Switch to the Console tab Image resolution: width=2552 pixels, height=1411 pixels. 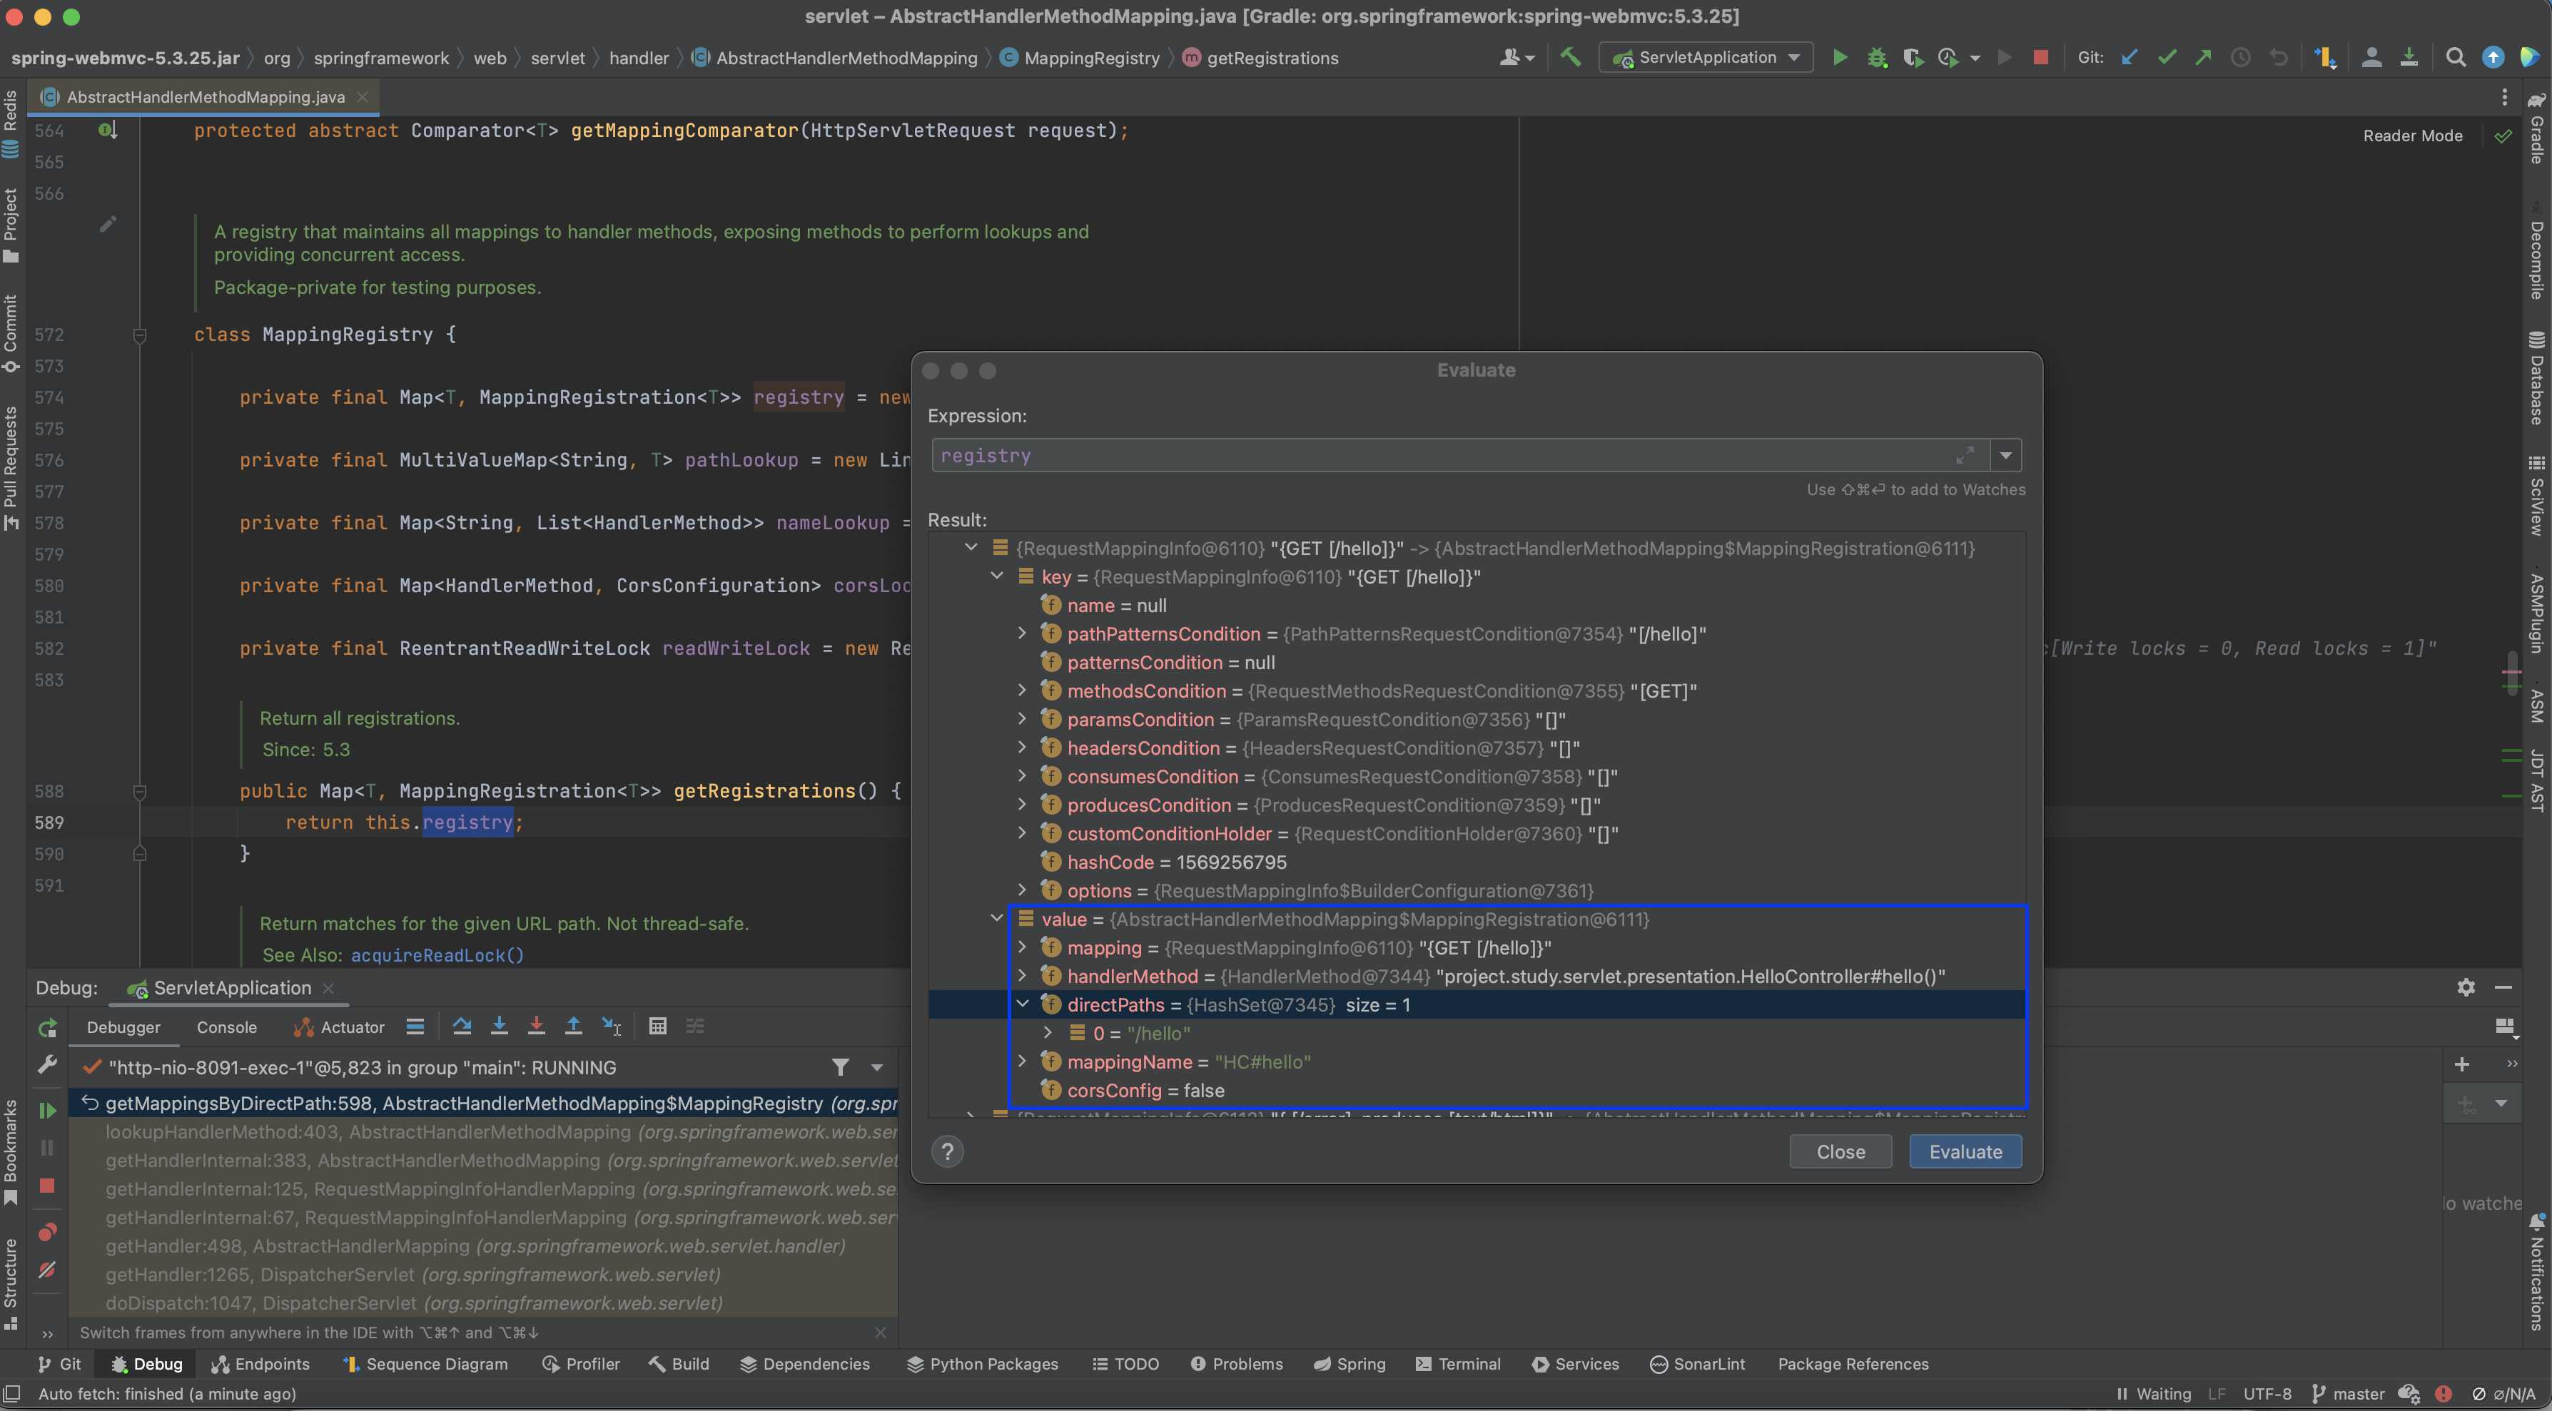click(x=226, y=1027)
